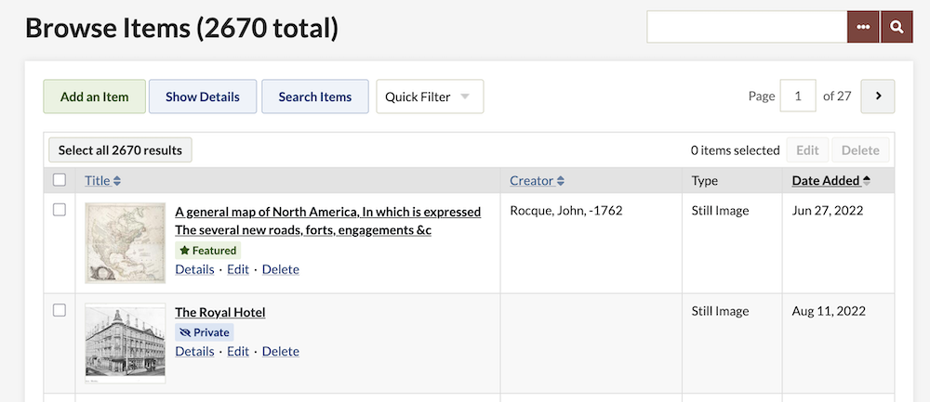Check the North America map item checkbox
This screenshot has height=402, width=930.
pos(60,210)
